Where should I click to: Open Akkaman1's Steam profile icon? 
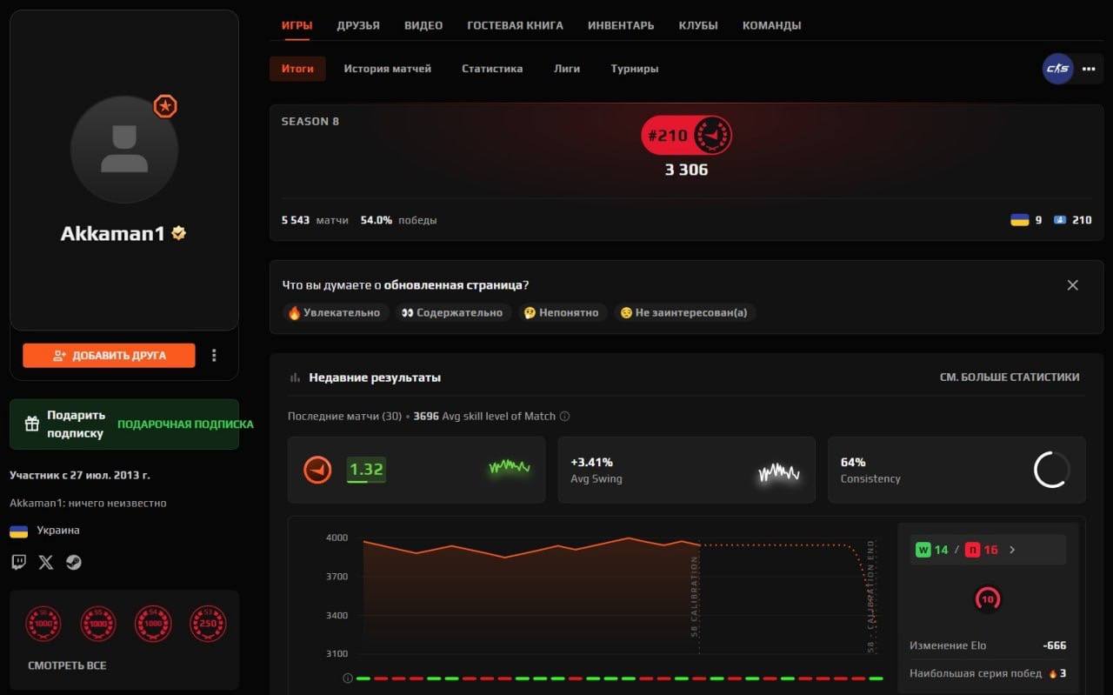pyautogui.click(x=74, y=562)
